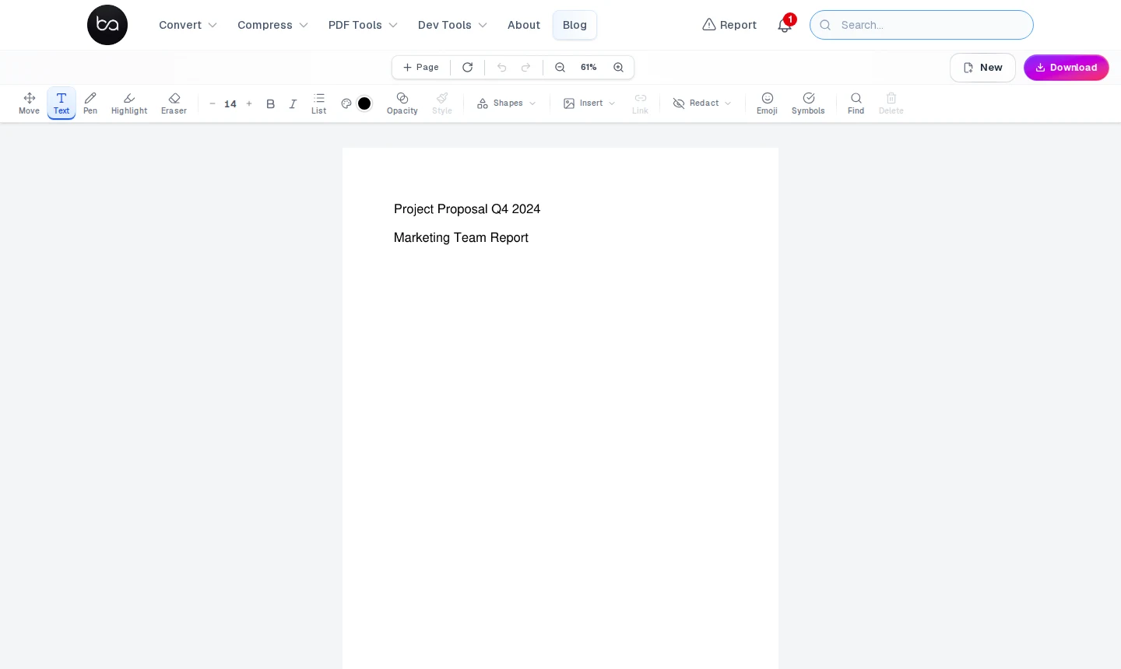Click the refresh/reset icon
This screenshot has width=1121, height=669.
click(468, 68)
